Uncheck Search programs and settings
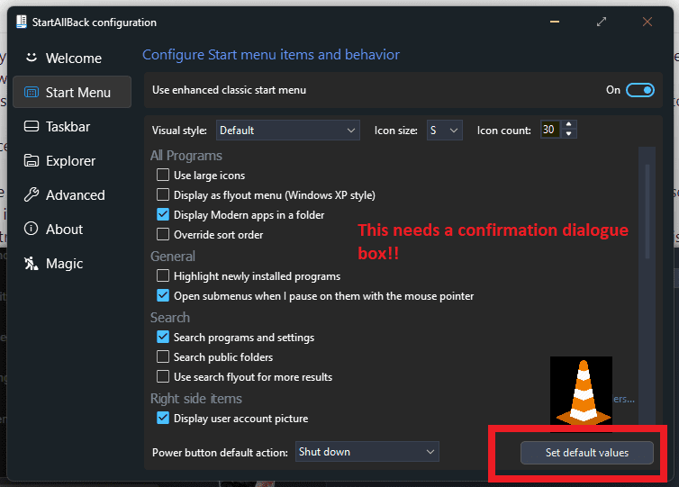679x487 pixels. click(x=163, y=337)
